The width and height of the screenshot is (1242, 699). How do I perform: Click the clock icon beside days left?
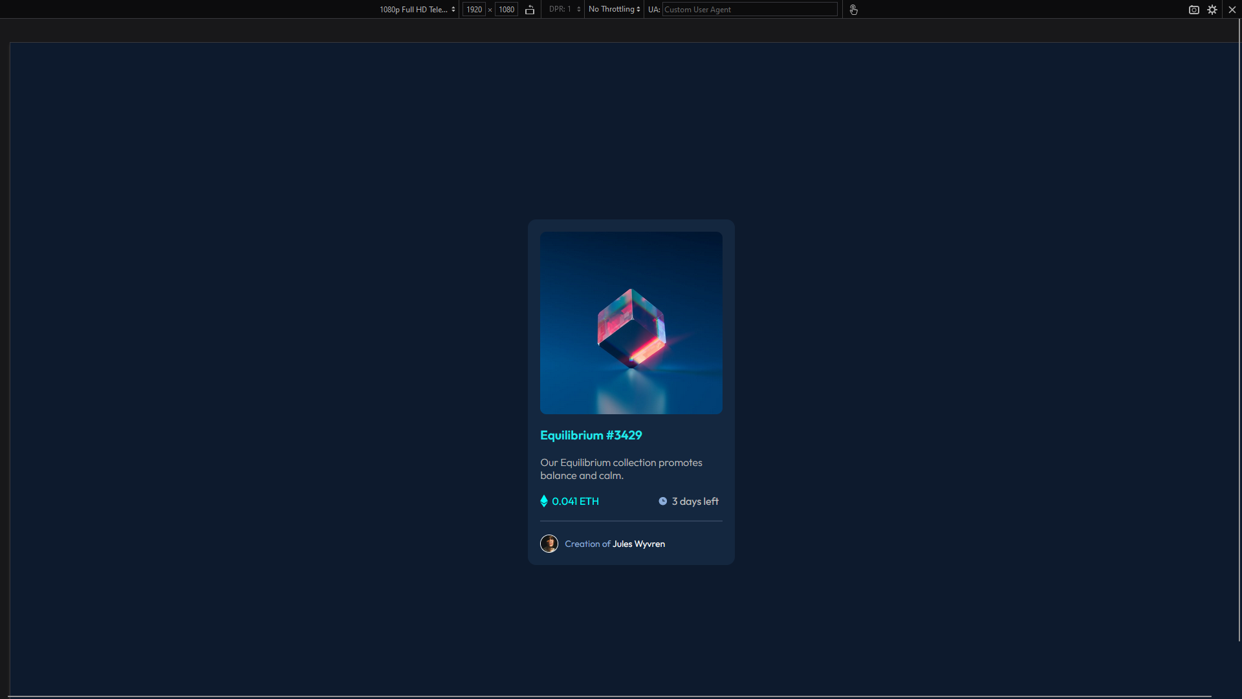point(662,501)
